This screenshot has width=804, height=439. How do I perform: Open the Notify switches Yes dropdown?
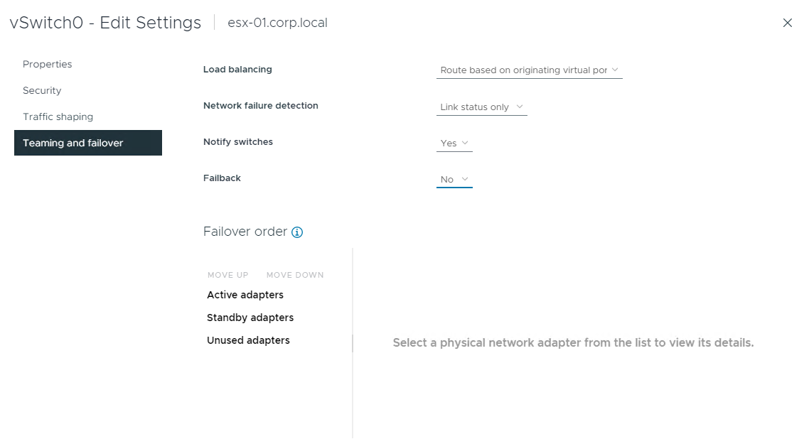[454, 143]
